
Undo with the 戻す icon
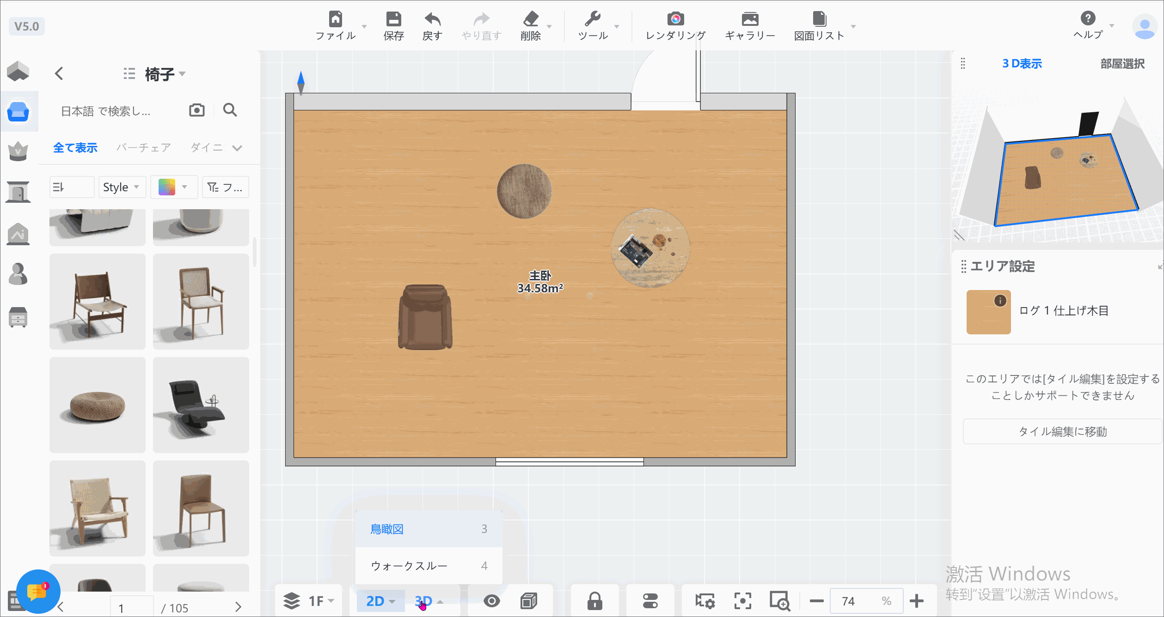pyautogui.click(x=432, y=19)
